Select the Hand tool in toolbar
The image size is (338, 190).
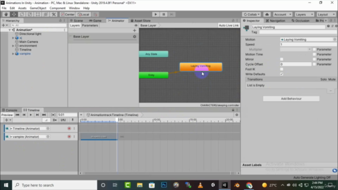pyautogui.click(x=6, y=14)
